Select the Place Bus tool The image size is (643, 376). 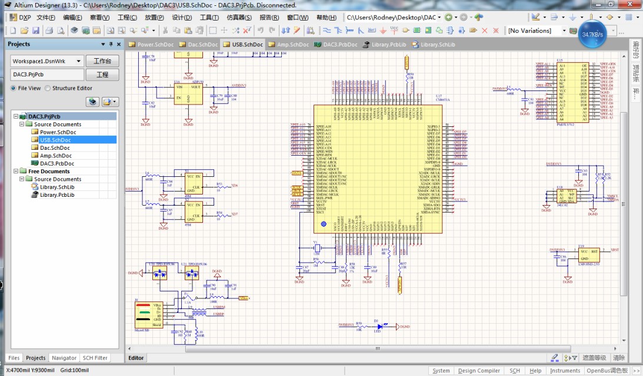pos(338,31)
